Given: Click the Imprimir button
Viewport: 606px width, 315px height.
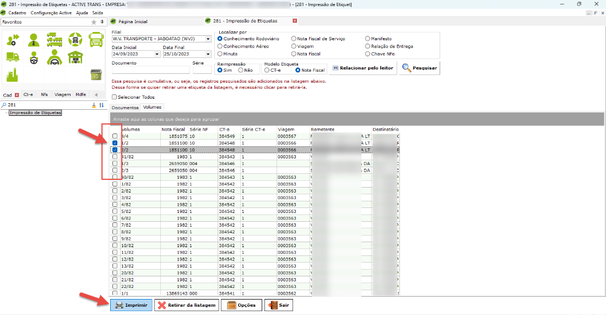Looking at the screenshot, I should click(x=132, y=305).
